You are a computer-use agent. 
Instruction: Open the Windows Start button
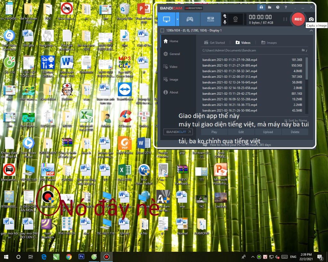tap(6, 257)
